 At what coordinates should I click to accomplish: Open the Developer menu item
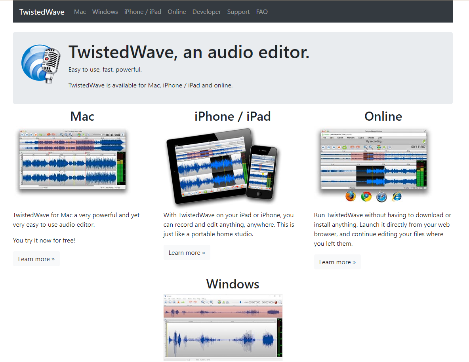point(206,11)
